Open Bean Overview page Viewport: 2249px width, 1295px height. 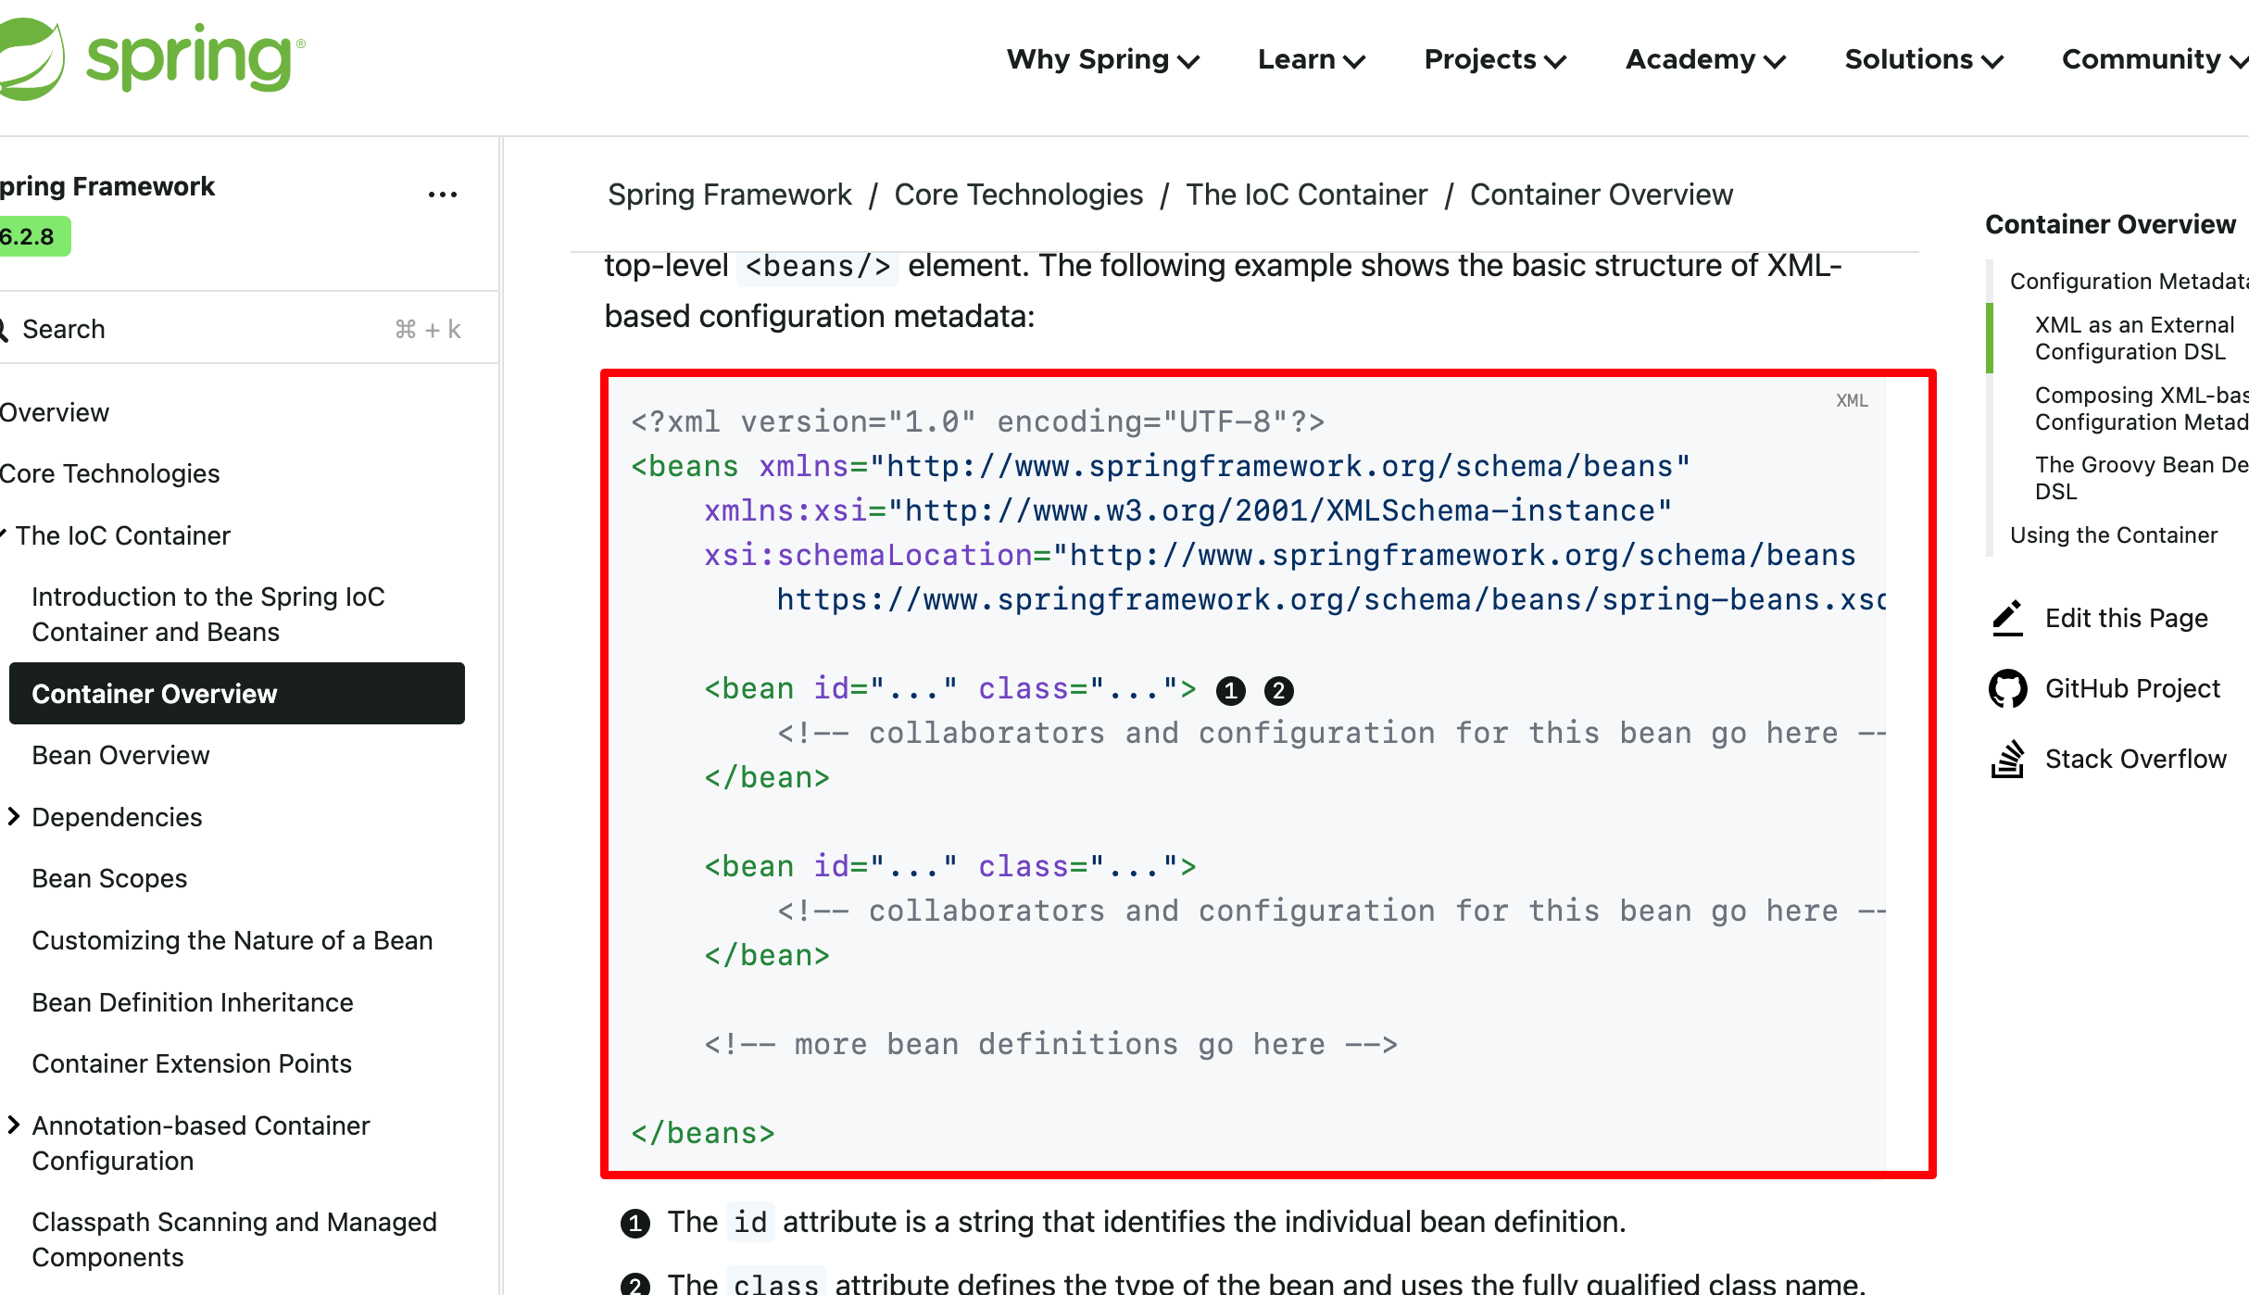point(120,755)
